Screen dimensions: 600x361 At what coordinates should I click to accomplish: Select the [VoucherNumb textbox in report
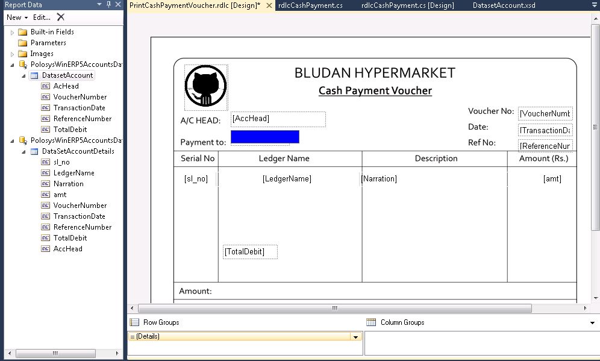tap(545, 113)
